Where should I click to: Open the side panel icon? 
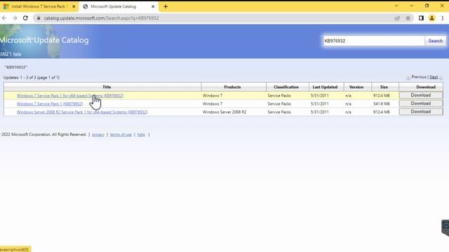pos(421,18)
